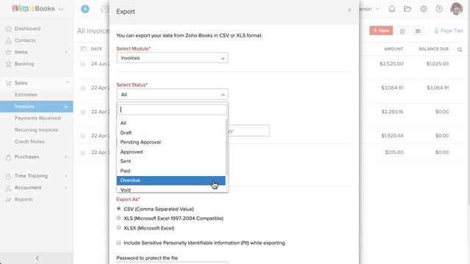Check the invoice row with amount $3,064.91

tap(83, 88)
